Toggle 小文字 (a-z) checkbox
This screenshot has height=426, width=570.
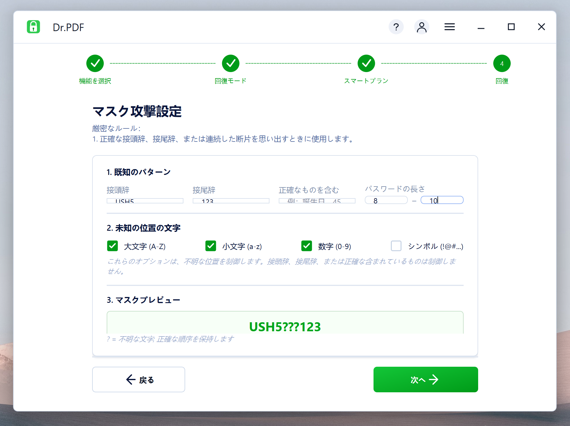[211, 246]
